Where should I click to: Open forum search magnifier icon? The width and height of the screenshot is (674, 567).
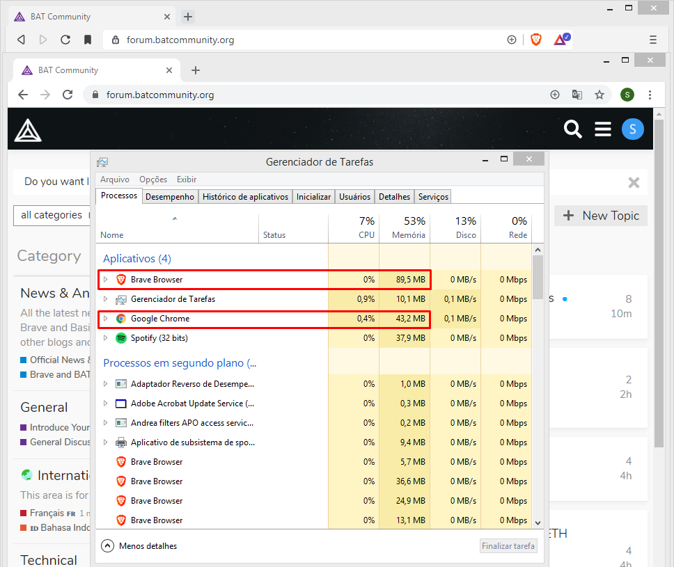point(573,129)
